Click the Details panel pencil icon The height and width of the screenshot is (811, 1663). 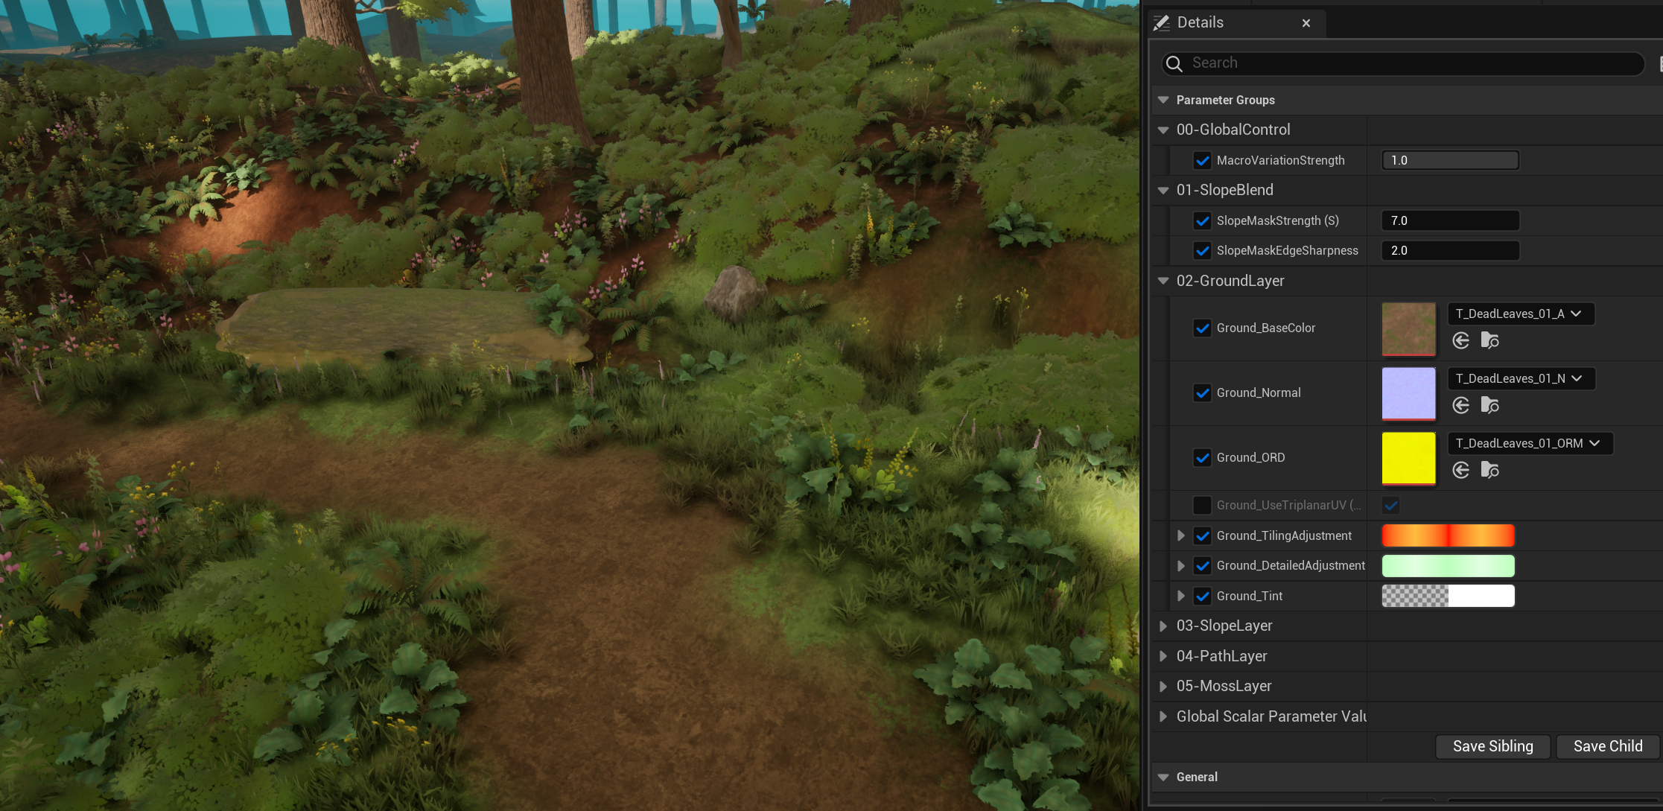point(1161,23)
